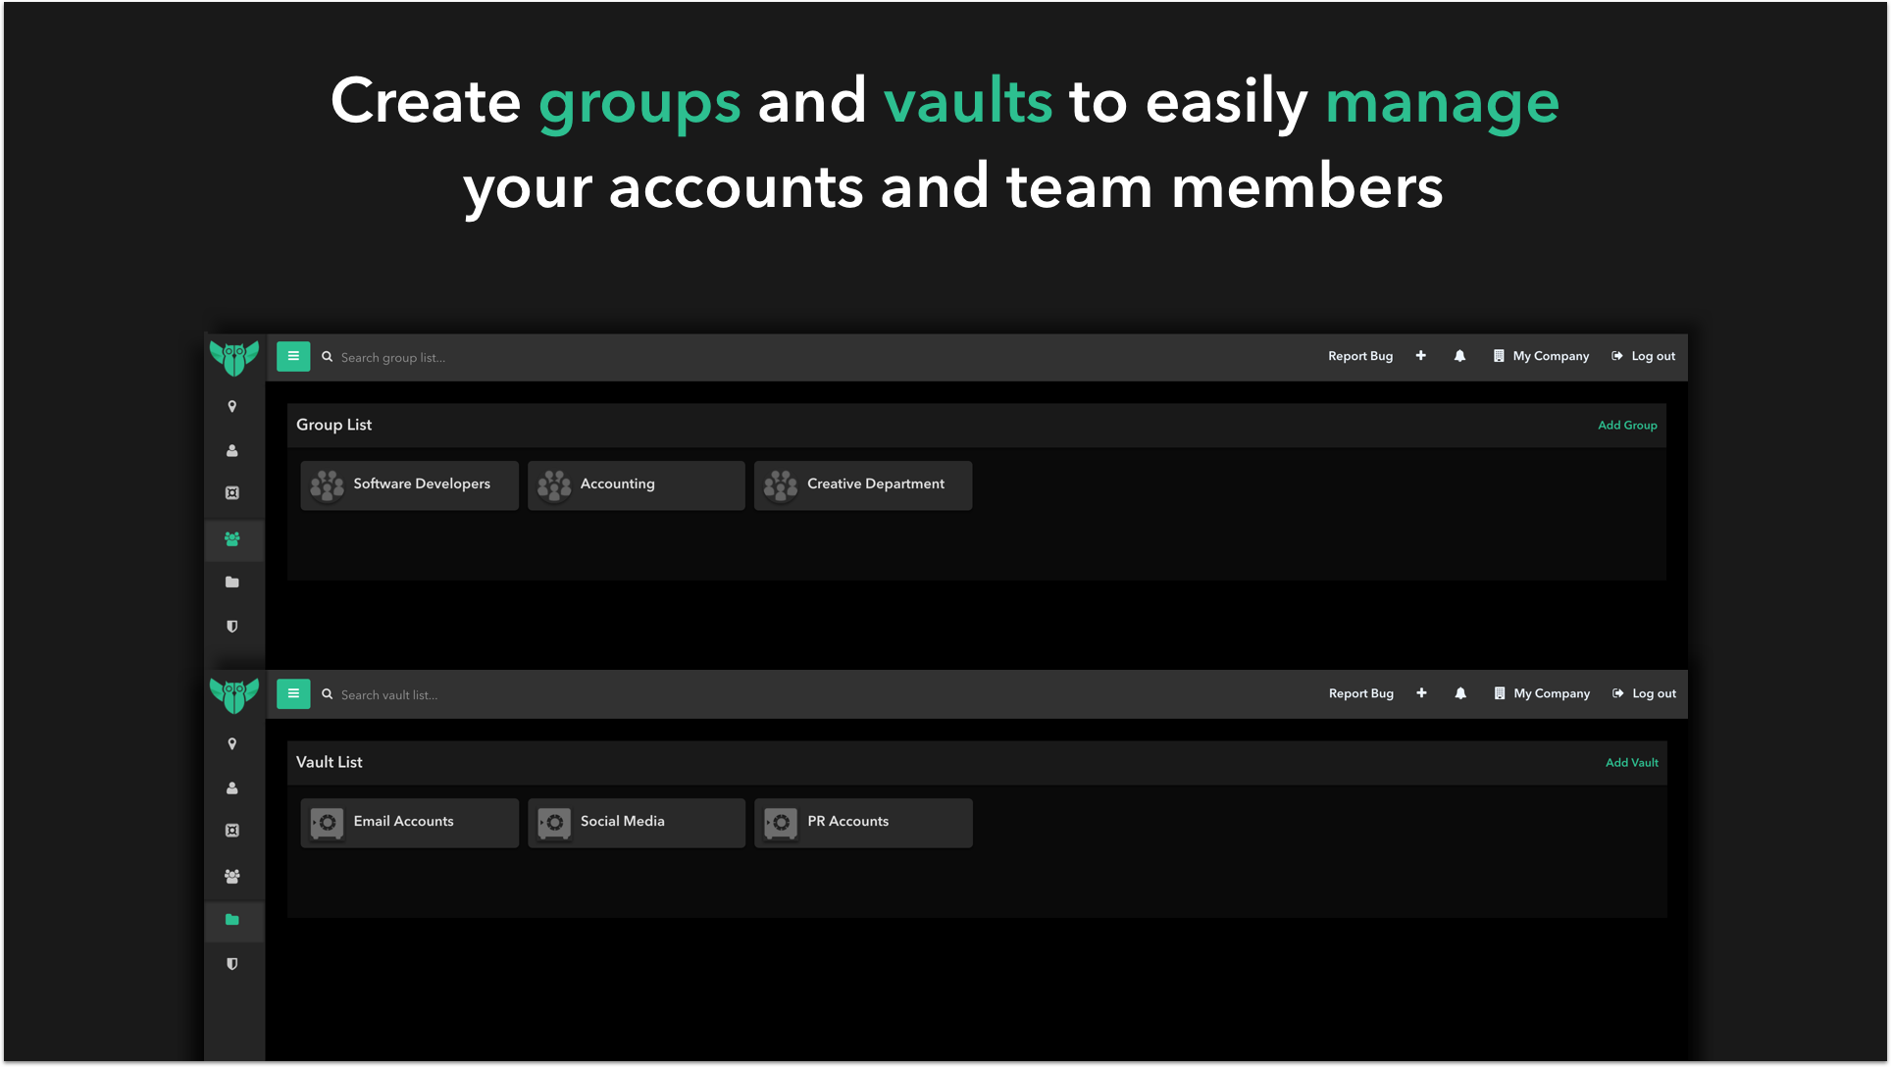Open the user profile icon in the sidebar
This screenshot has height=1067, width=1891.
232,450
